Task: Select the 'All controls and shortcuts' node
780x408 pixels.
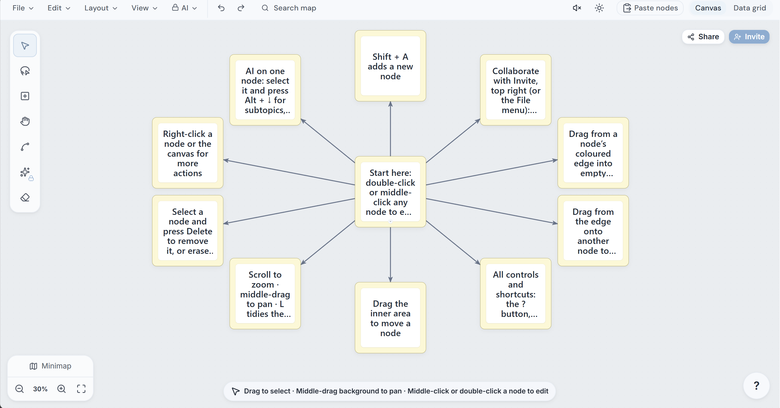Action: click(515, 294)
